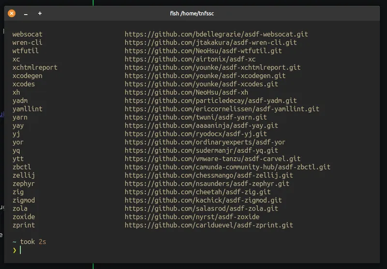Click the plugin name 'xcodes'

tap(24, 84)
